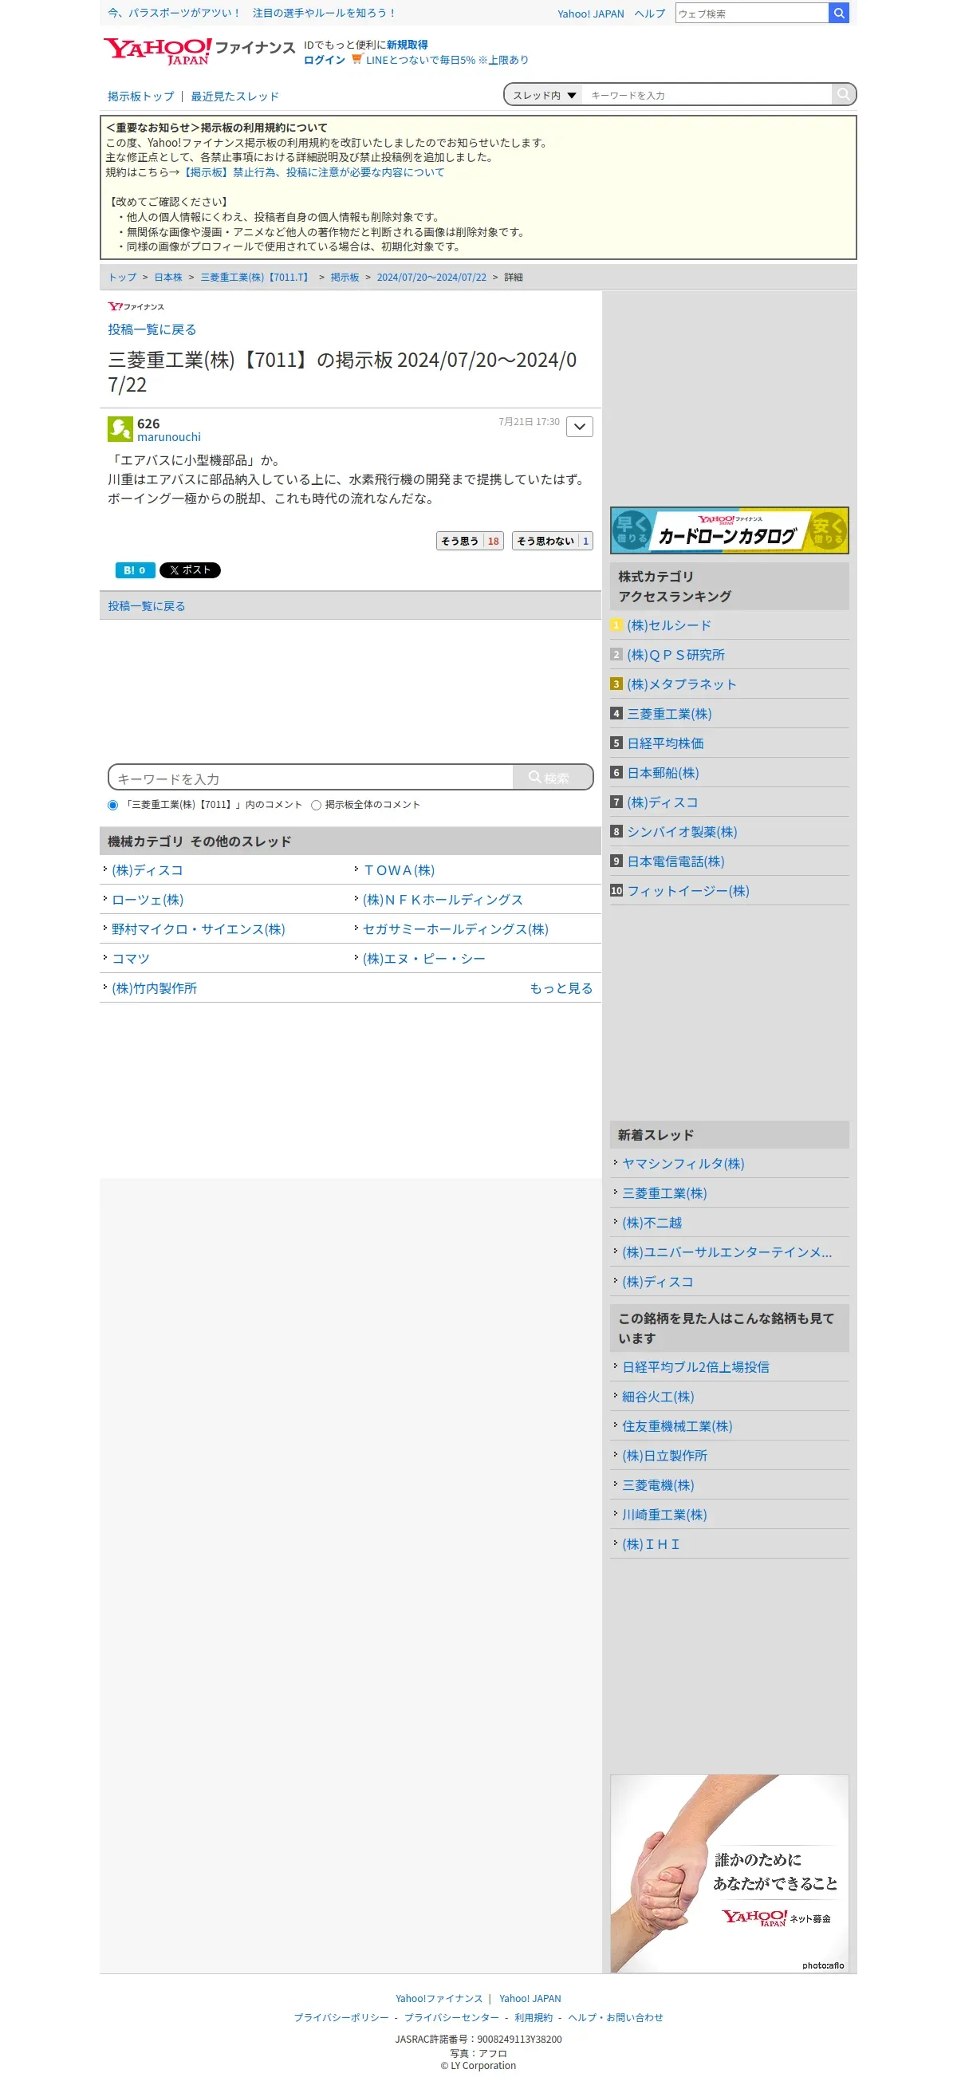Vote そう思わない on the post
Viewport: 957px width, 2089px height.
click(x=553, y=541)
